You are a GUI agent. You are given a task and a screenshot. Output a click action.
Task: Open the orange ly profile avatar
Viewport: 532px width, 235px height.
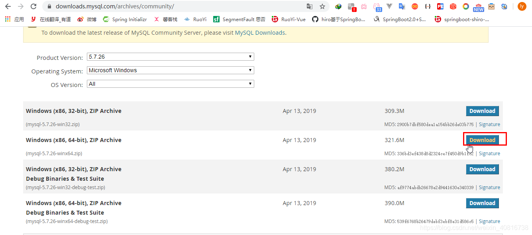point(522,6)
